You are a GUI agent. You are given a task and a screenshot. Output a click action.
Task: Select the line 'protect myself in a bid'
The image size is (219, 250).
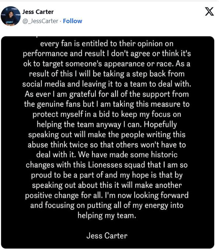(x=107, y=114)
